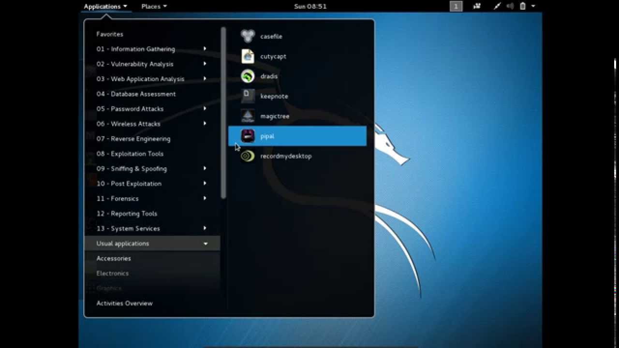Viewport: 619px width, 348px height.
Task: Expand 03 - Web Application Analysis arrow
Action: (205, 79)
